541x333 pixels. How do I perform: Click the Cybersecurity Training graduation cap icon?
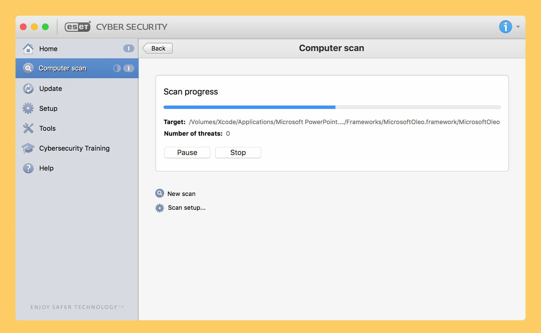pos(28,148)
